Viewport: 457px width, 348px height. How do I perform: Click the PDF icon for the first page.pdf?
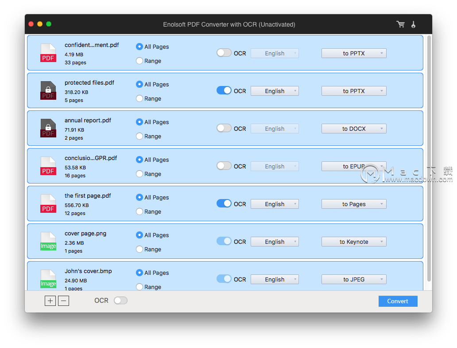[48, 203]
